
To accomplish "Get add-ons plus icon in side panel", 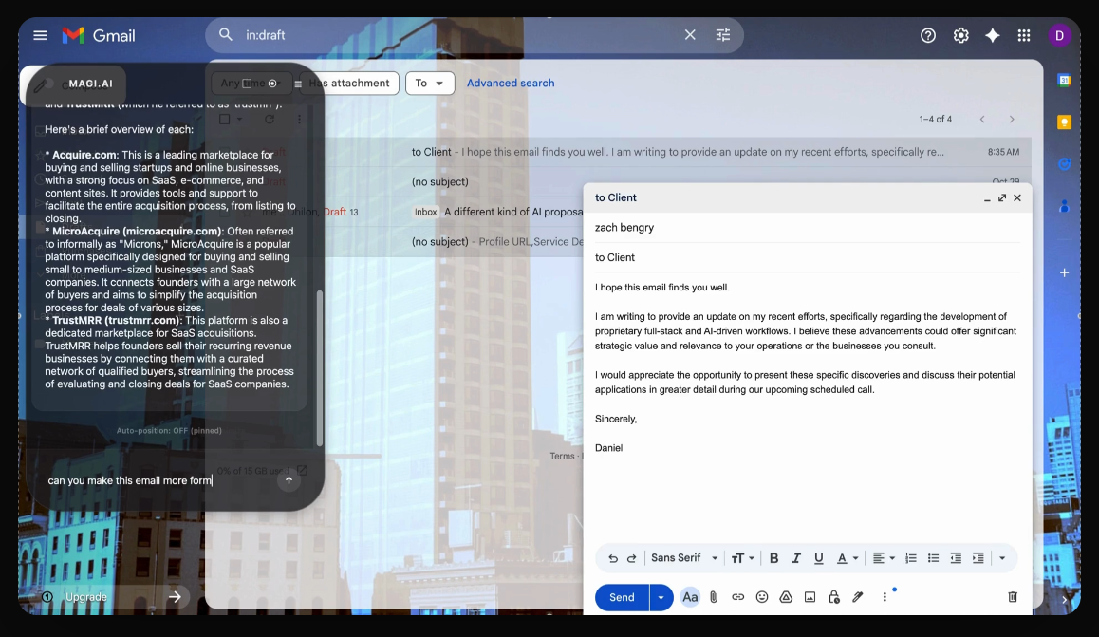I will pyautogui.click(x=1064, y=272).
